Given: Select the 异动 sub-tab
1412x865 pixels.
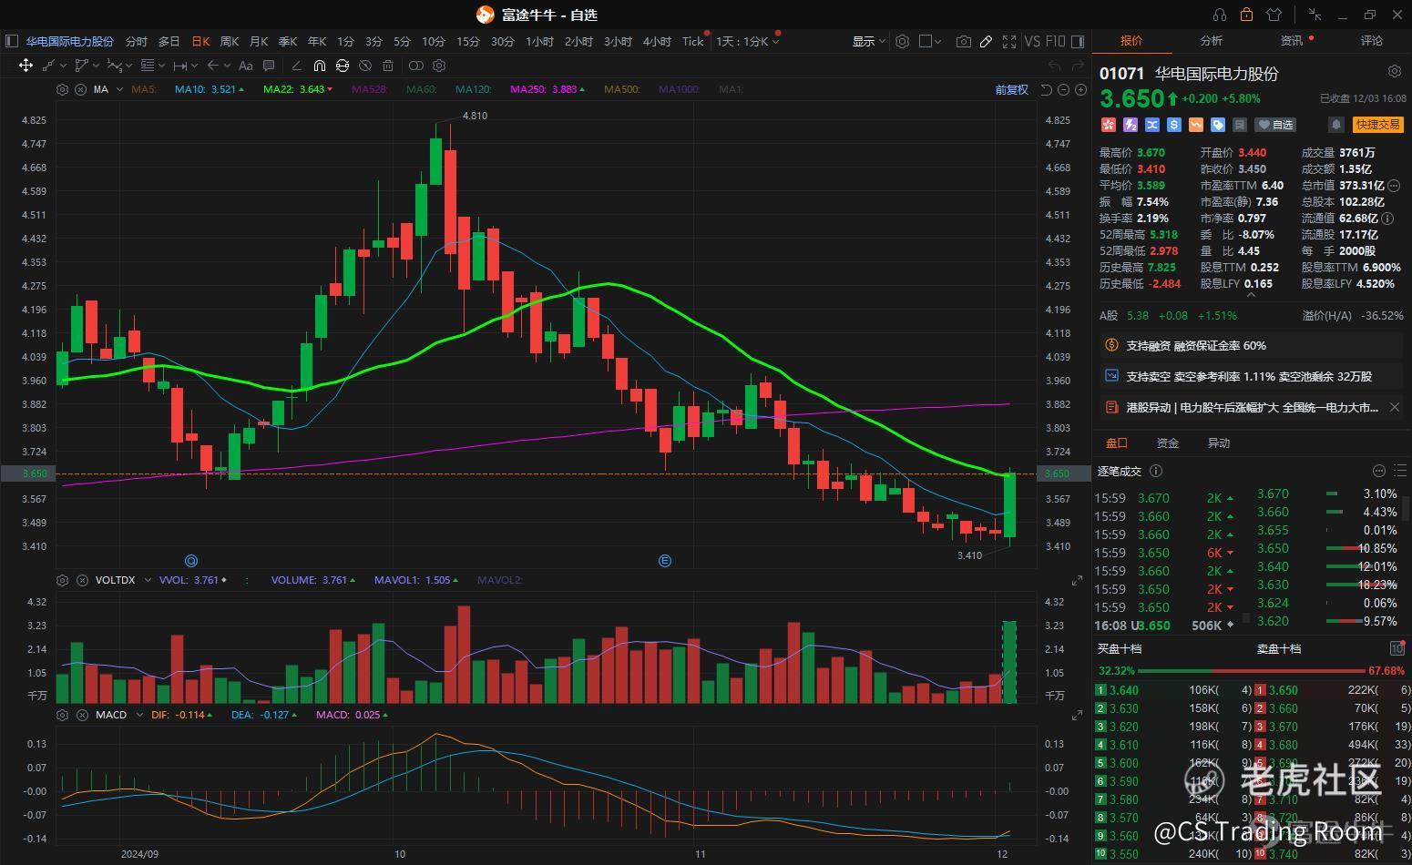Looking at the screenshot, I should coord(1219,443).
